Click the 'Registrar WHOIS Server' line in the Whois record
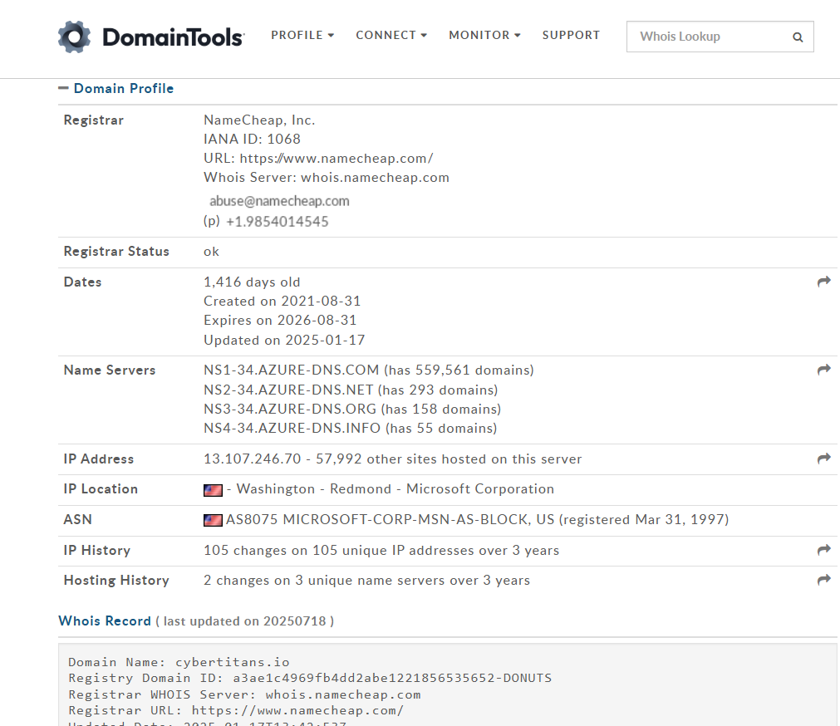 (x=244, y=695)
